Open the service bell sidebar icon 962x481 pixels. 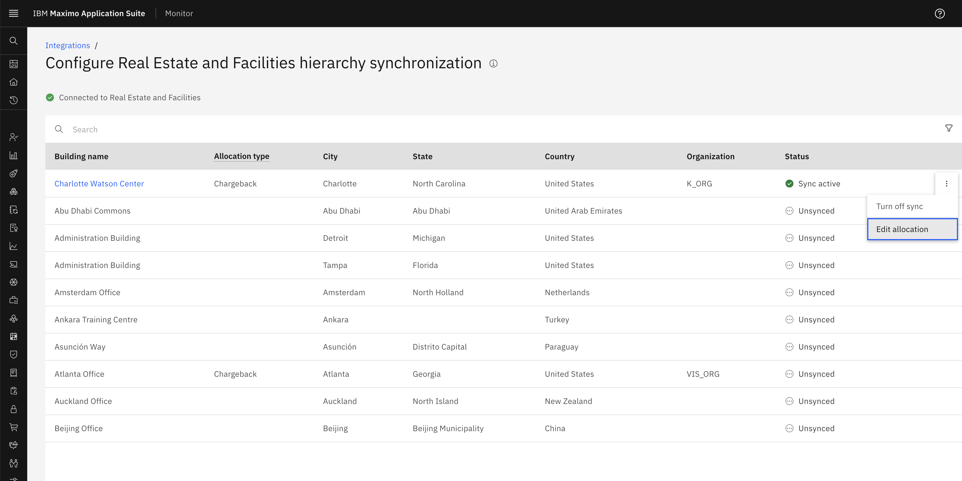(13, 445)
